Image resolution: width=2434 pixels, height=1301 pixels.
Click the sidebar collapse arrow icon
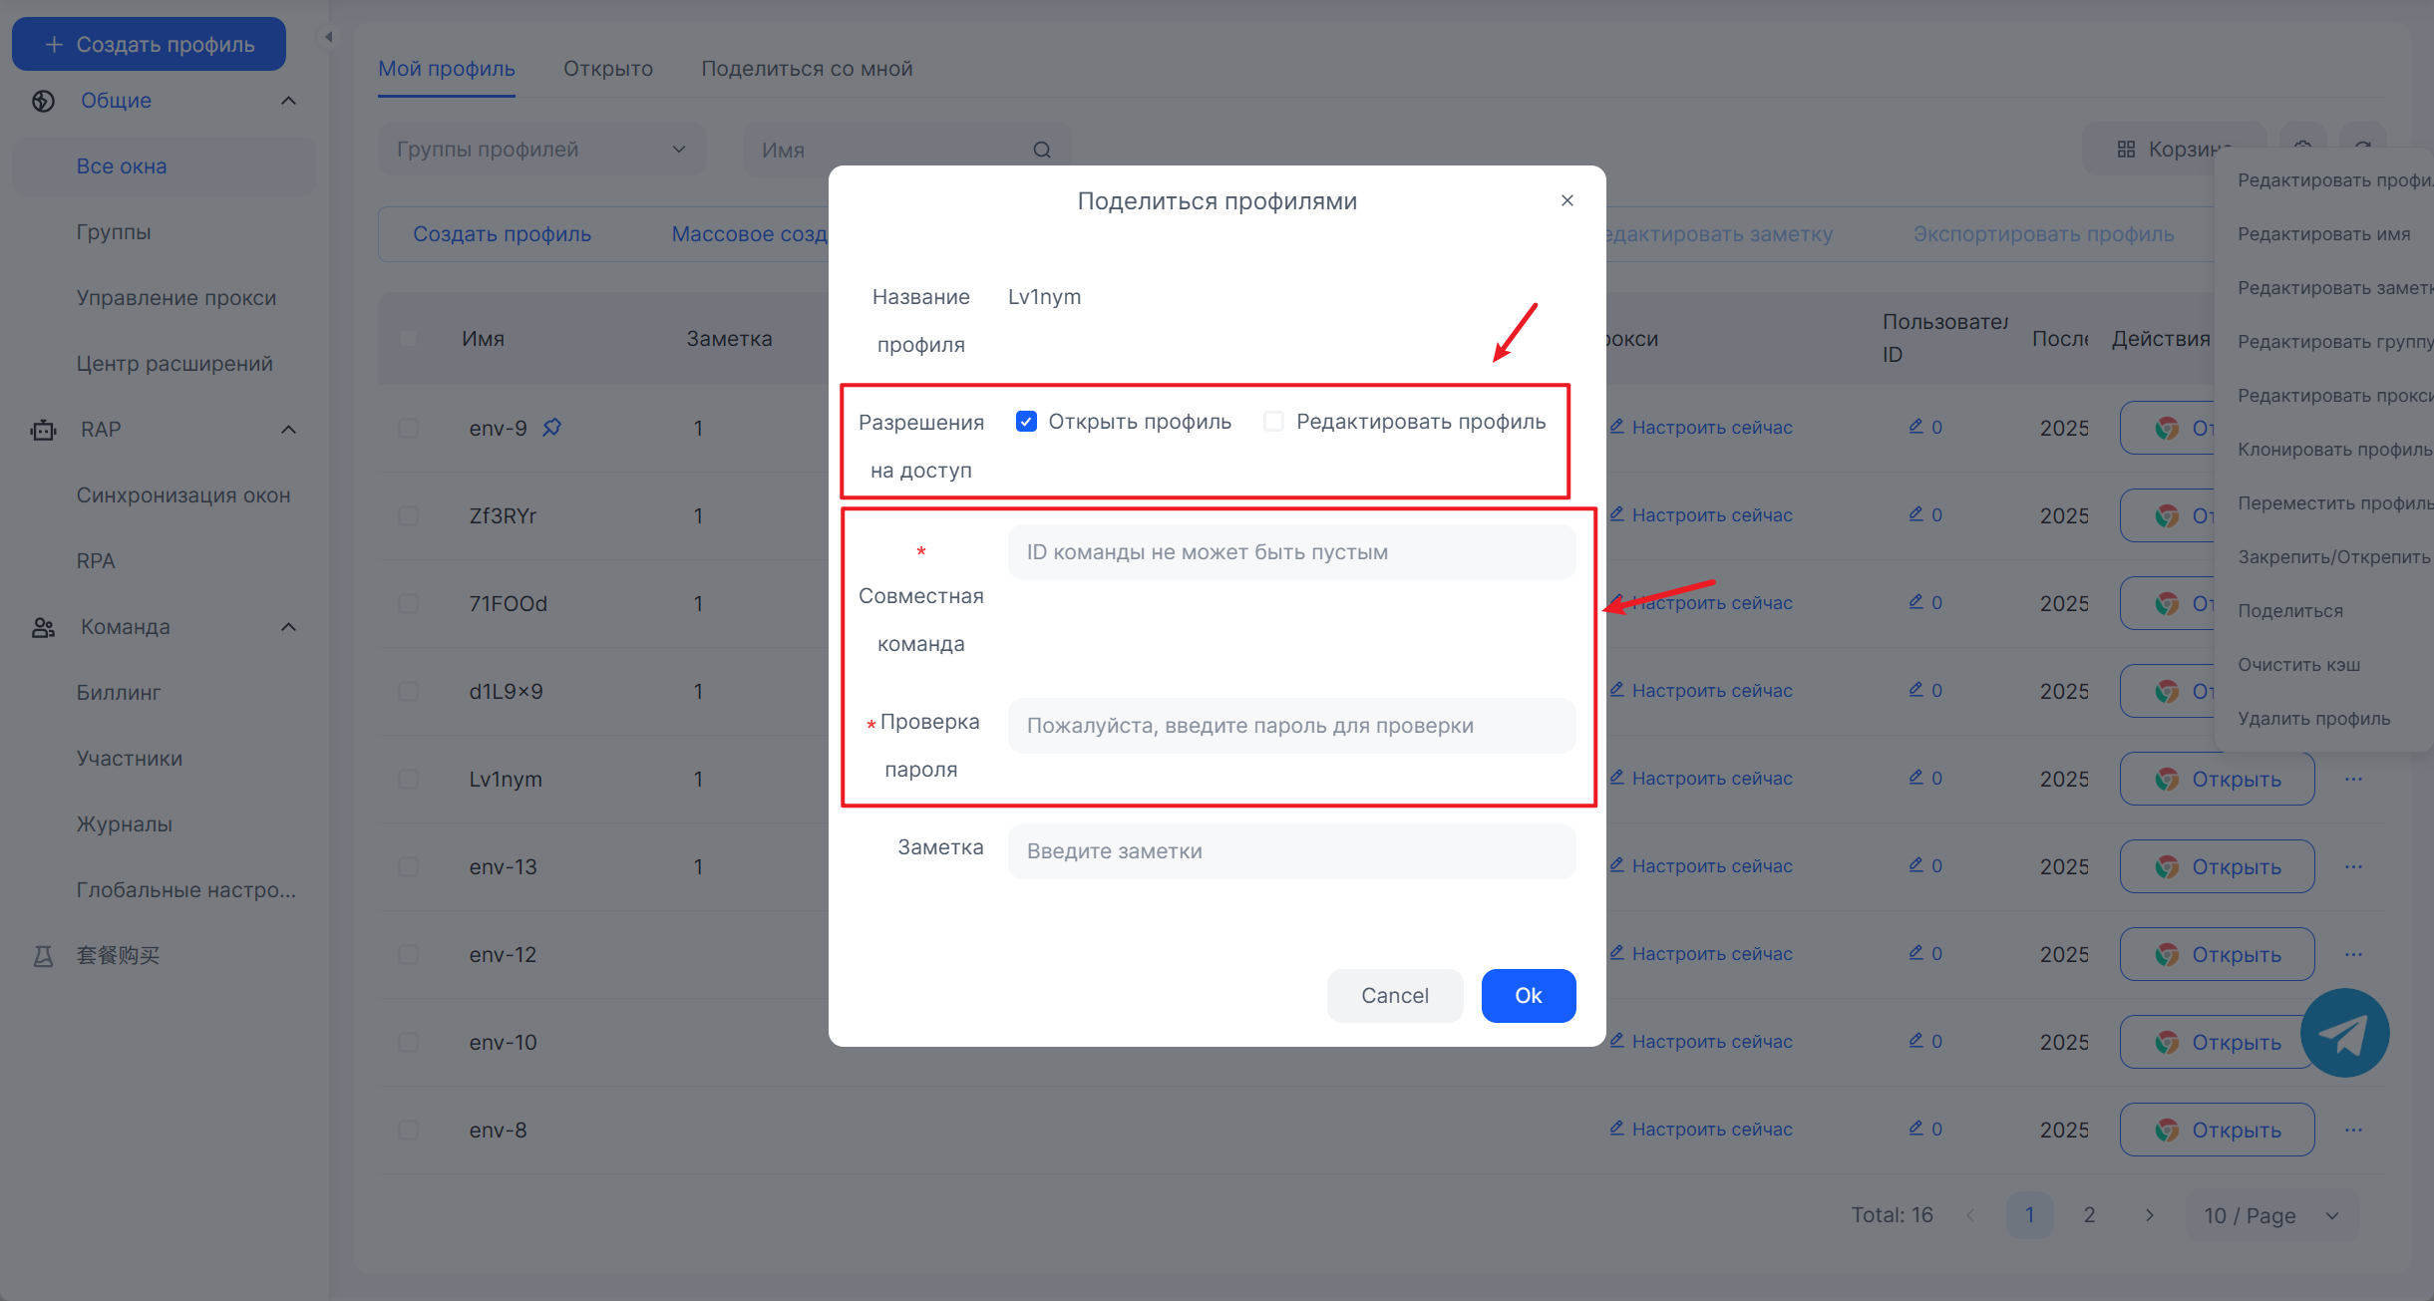328,37
